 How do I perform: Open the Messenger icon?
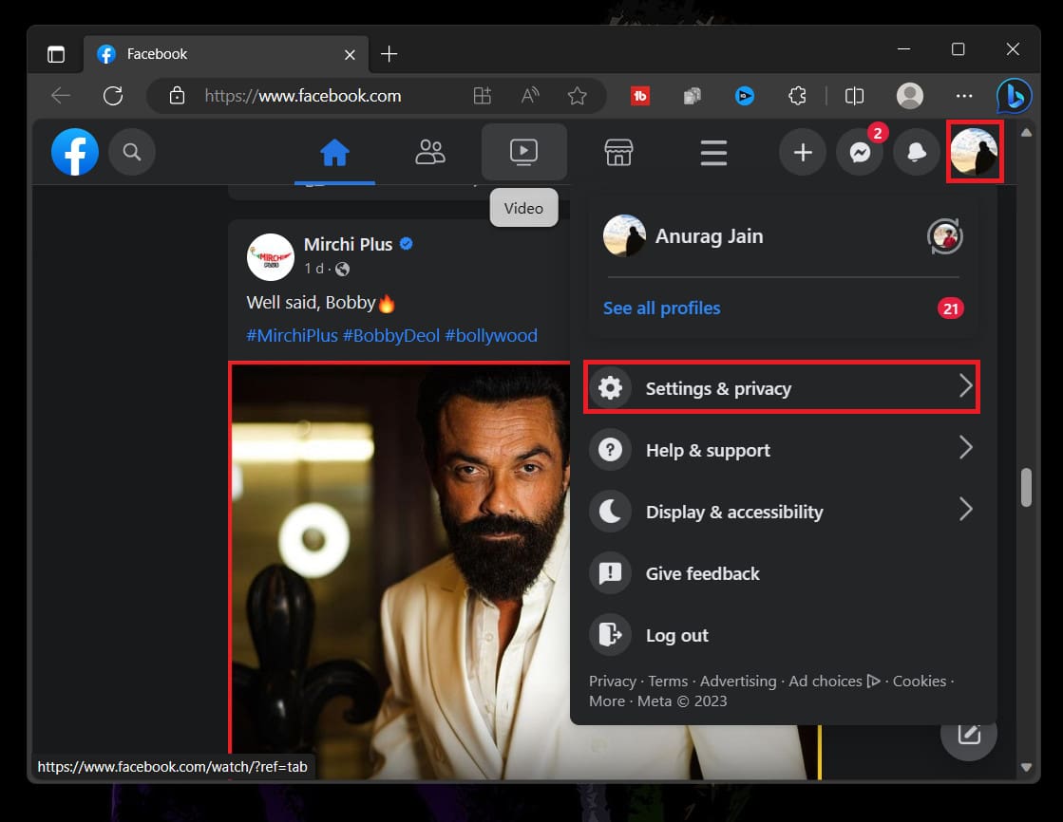tap(860, 153)
